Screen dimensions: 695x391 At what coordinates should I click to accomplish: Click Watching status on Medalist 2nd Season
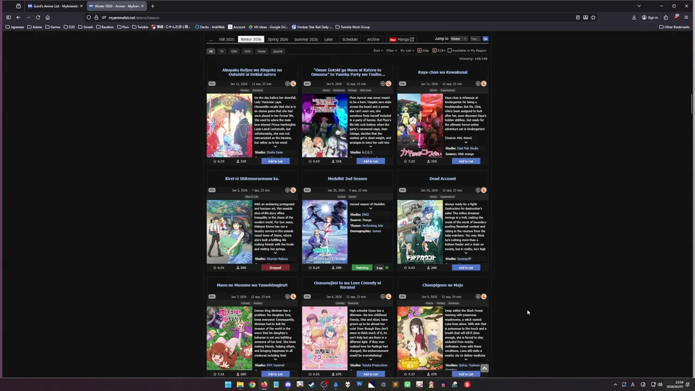pos(362,268)
